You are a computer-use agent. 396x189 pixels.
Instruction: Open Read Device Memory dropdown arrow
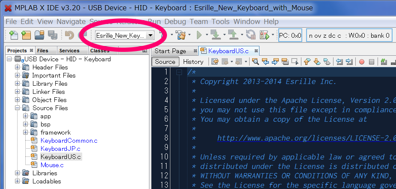(x=242, y=35)
